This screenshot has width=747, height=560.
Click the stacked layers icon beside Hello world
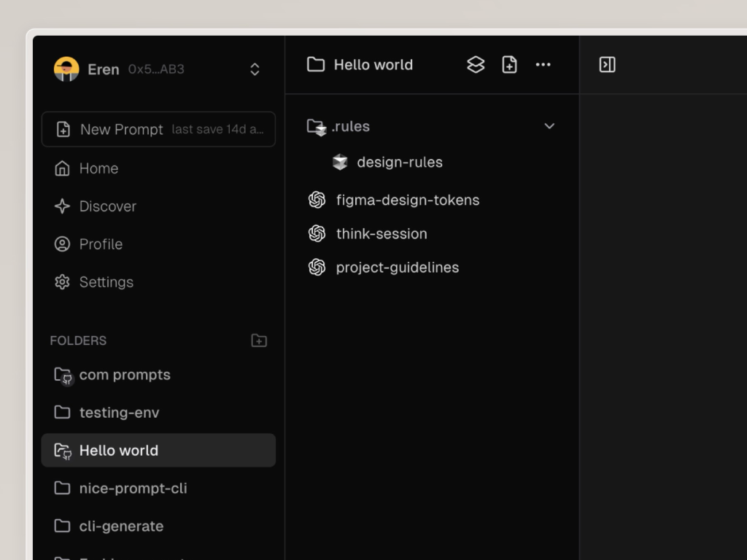pyautogui.click(x=476, y=64)
